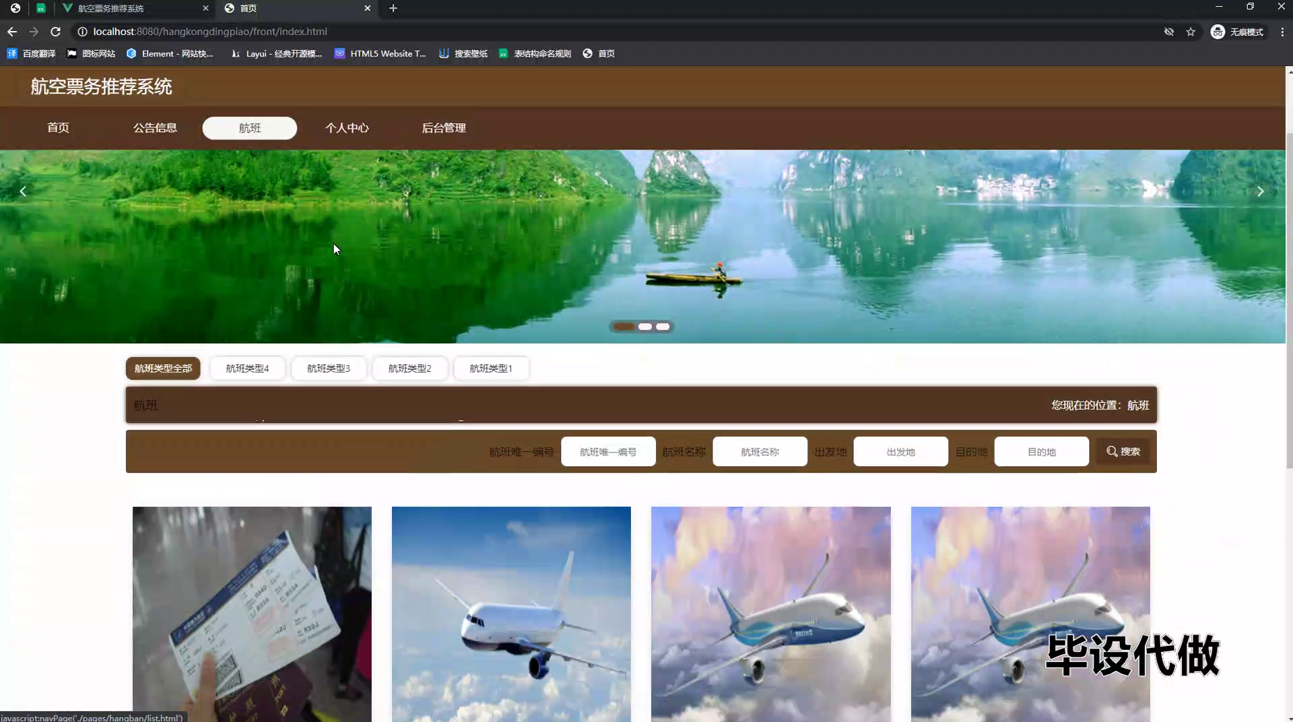Open the incognito profile indicator
Image resolution: width=1293 pixels, height=722 pixels.
coord(1238,32)
